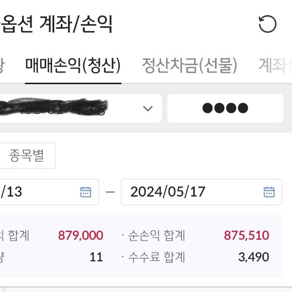Select the partially visible 계좌 tab
Screen dimensions: 292x292
pyautogui.click(x=275, y=65)
